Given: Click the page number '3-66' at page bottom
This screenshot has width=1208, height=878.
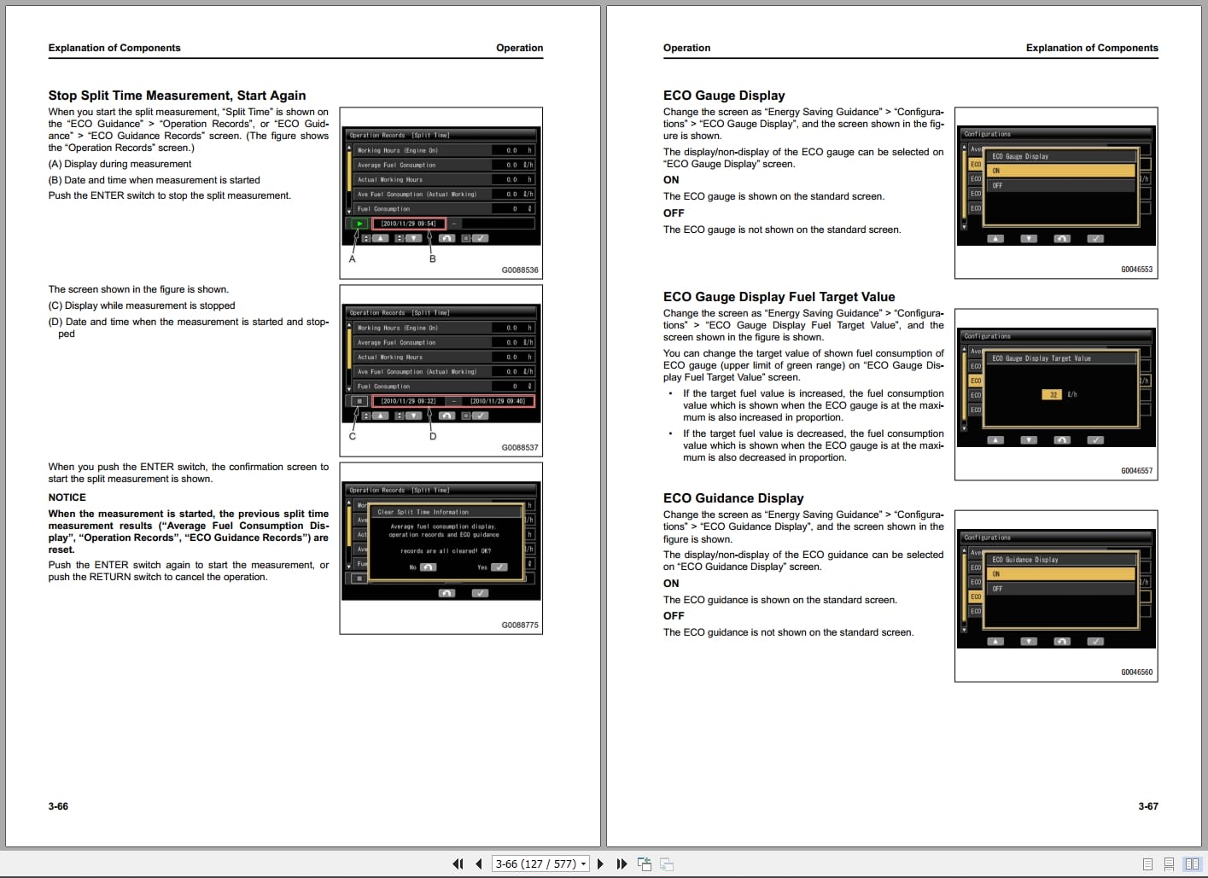Looking at the screenshot, I should click(58, 806).
